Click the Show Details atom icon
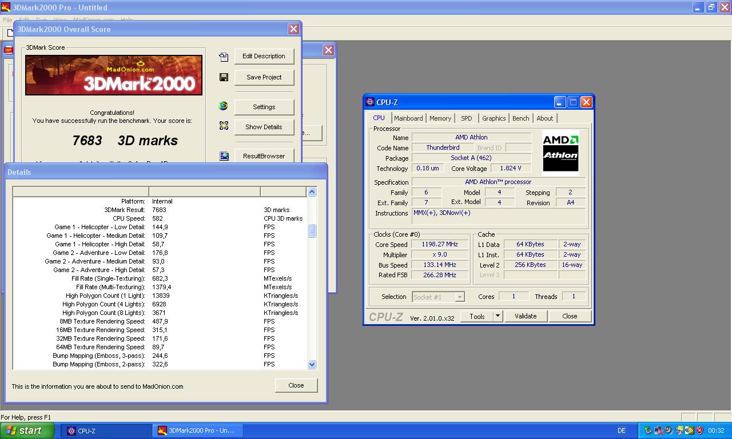Screen dimensions: 732x439 coord(224,126)
